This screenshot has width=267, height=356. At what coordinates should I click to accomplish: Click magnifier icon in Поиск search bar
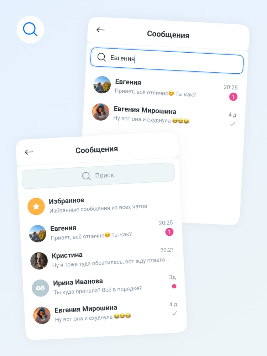(x=86, y=176)
